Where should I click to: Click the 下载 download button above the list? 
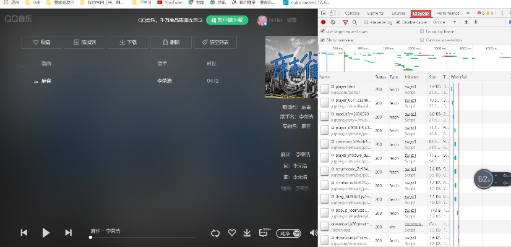point(127,43)
